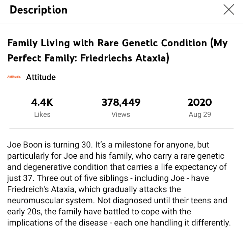Screen dimensions: 243x237
Task: Click the 2020 upload year
Action: coord(200,102)
